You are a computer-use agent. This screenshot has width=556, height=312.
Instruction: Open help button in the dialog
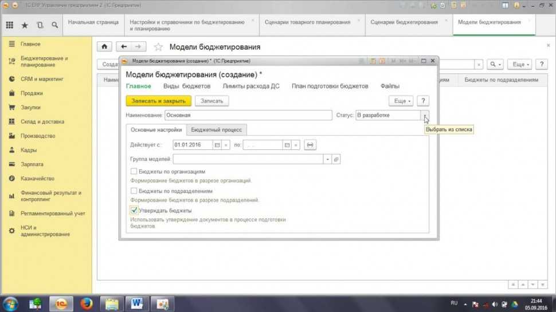coord(422,101)
